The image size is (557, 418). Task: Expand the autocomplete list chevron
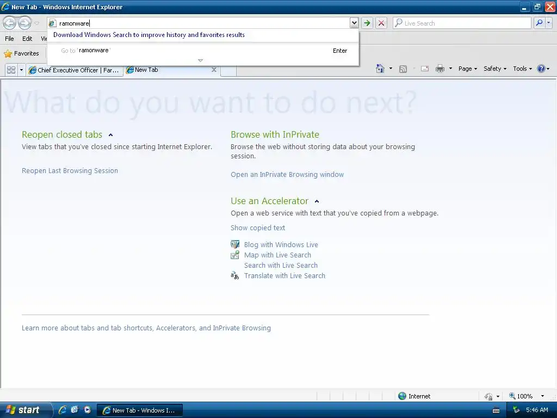(200, 60)
